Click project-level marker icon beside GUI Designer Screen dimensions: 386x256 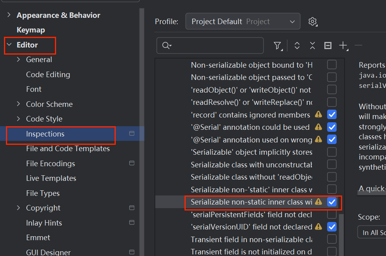tap(132, 252)
